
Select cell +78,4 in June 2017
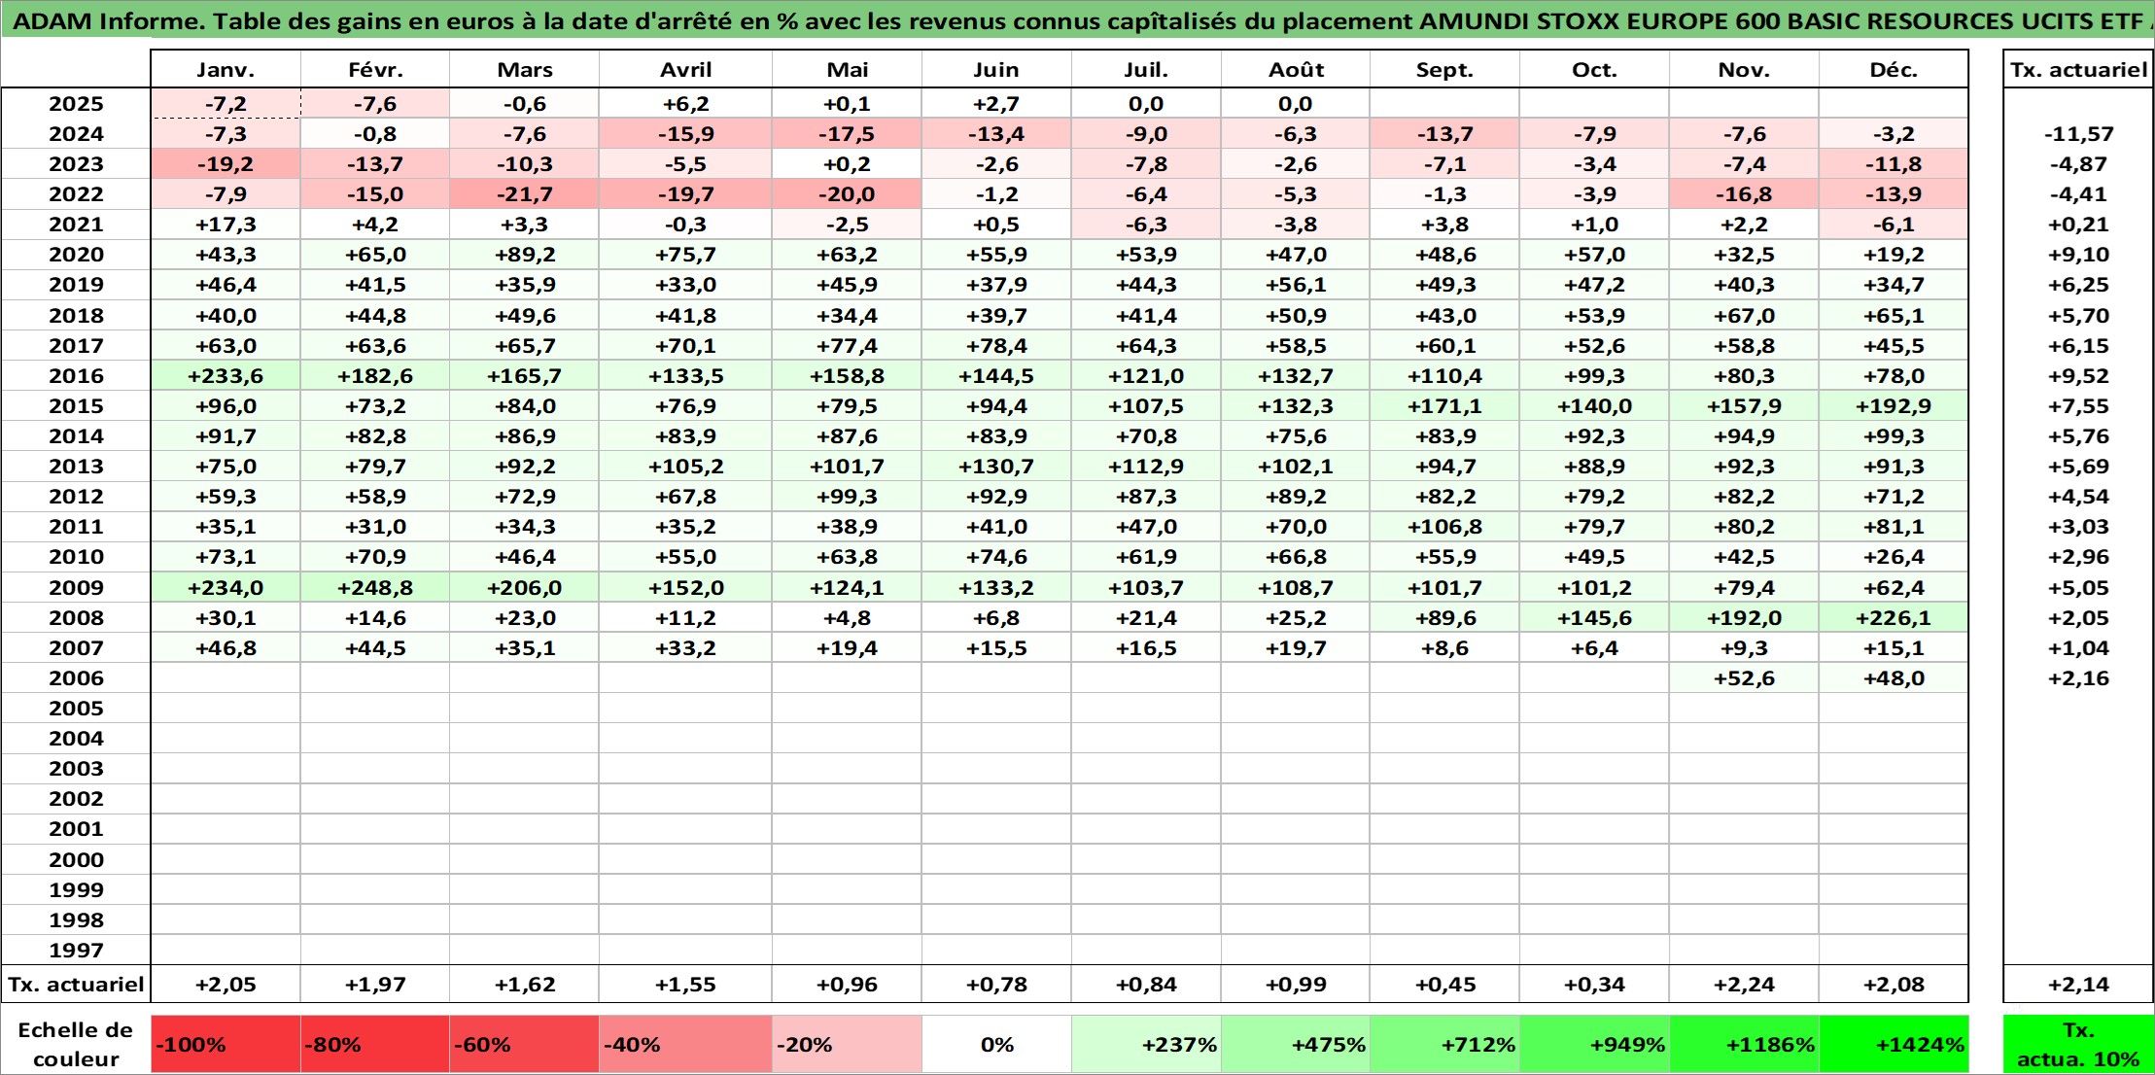coord(996,346)
